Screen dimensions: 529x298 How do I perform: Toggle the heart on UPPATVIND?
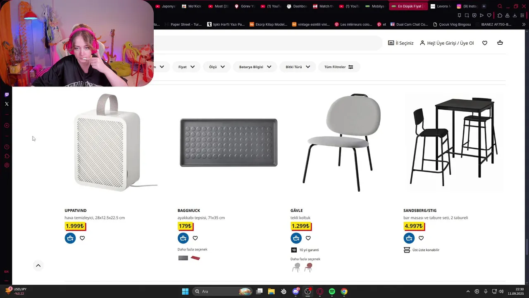(82, 238)
